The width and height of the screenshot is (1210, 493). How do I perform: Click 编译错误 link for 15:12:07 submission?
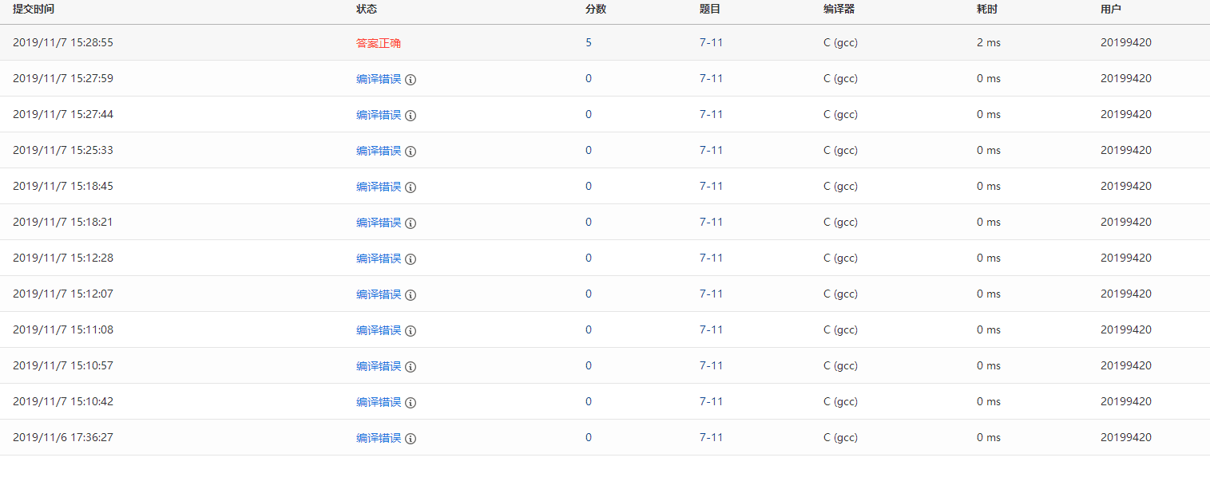pos(379,294)
